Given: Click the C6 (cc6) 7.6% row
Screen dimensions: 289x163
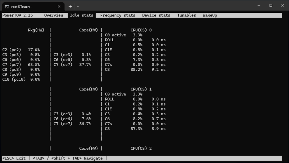Looking at the screenshot, I should pos(72,119).
